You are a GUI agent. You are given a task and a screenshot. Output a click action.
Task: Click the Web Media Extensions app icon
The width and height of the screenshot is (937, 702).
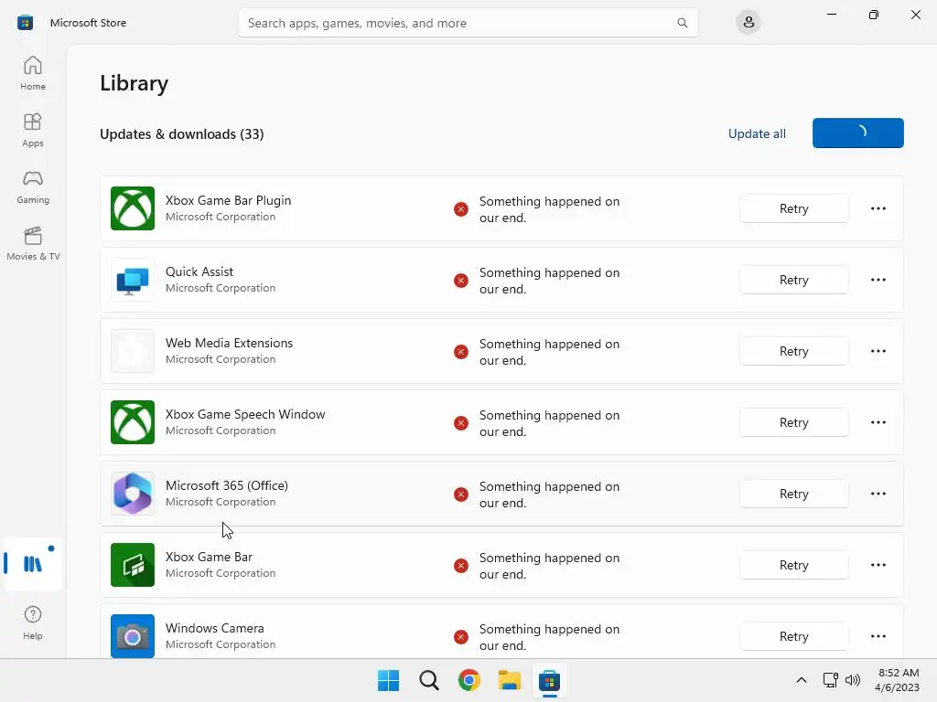click(x=133, y=351)
